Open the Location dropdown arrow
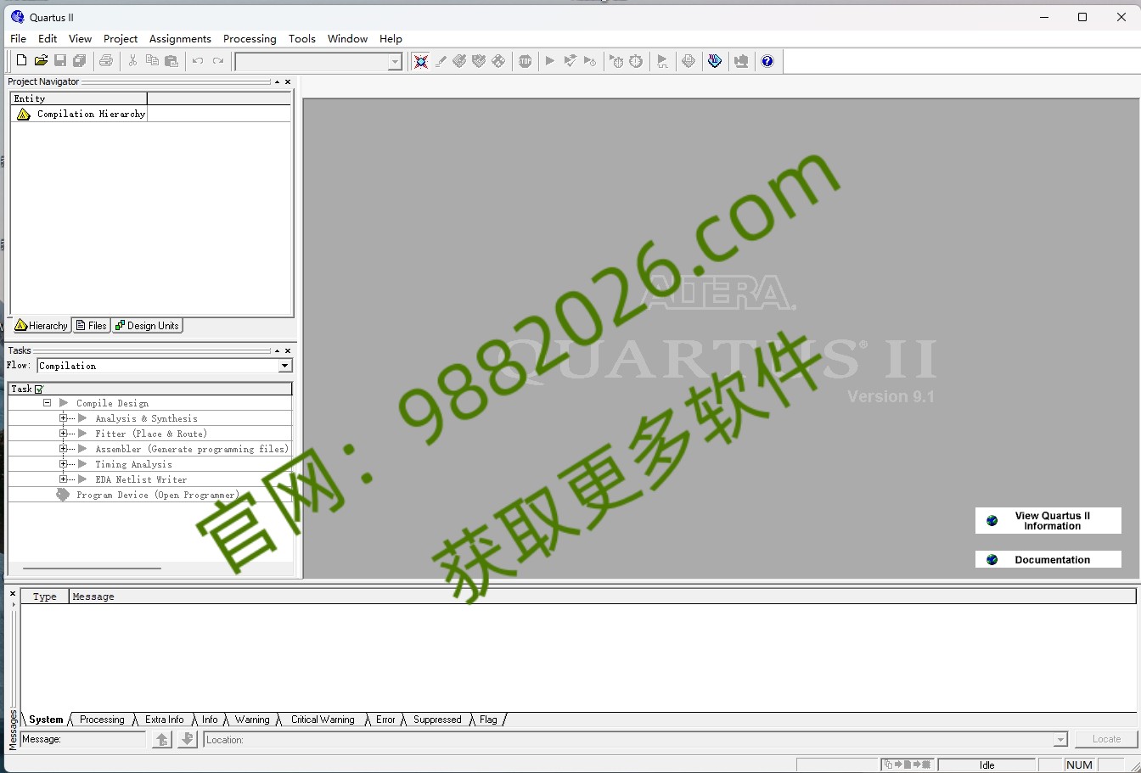The height and width of the screenshot is (773, 1141). 1060,740
